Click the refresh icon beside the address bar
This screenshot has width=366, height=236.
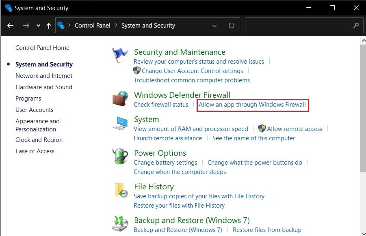pos(231,25)
